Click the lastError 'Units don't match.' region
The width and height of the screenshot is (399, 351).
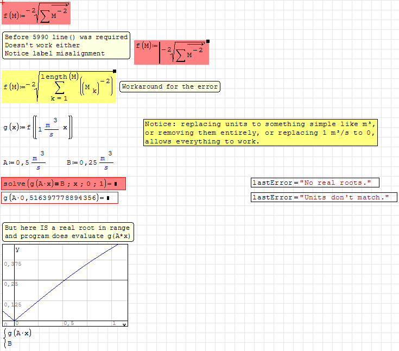(324, 197)
